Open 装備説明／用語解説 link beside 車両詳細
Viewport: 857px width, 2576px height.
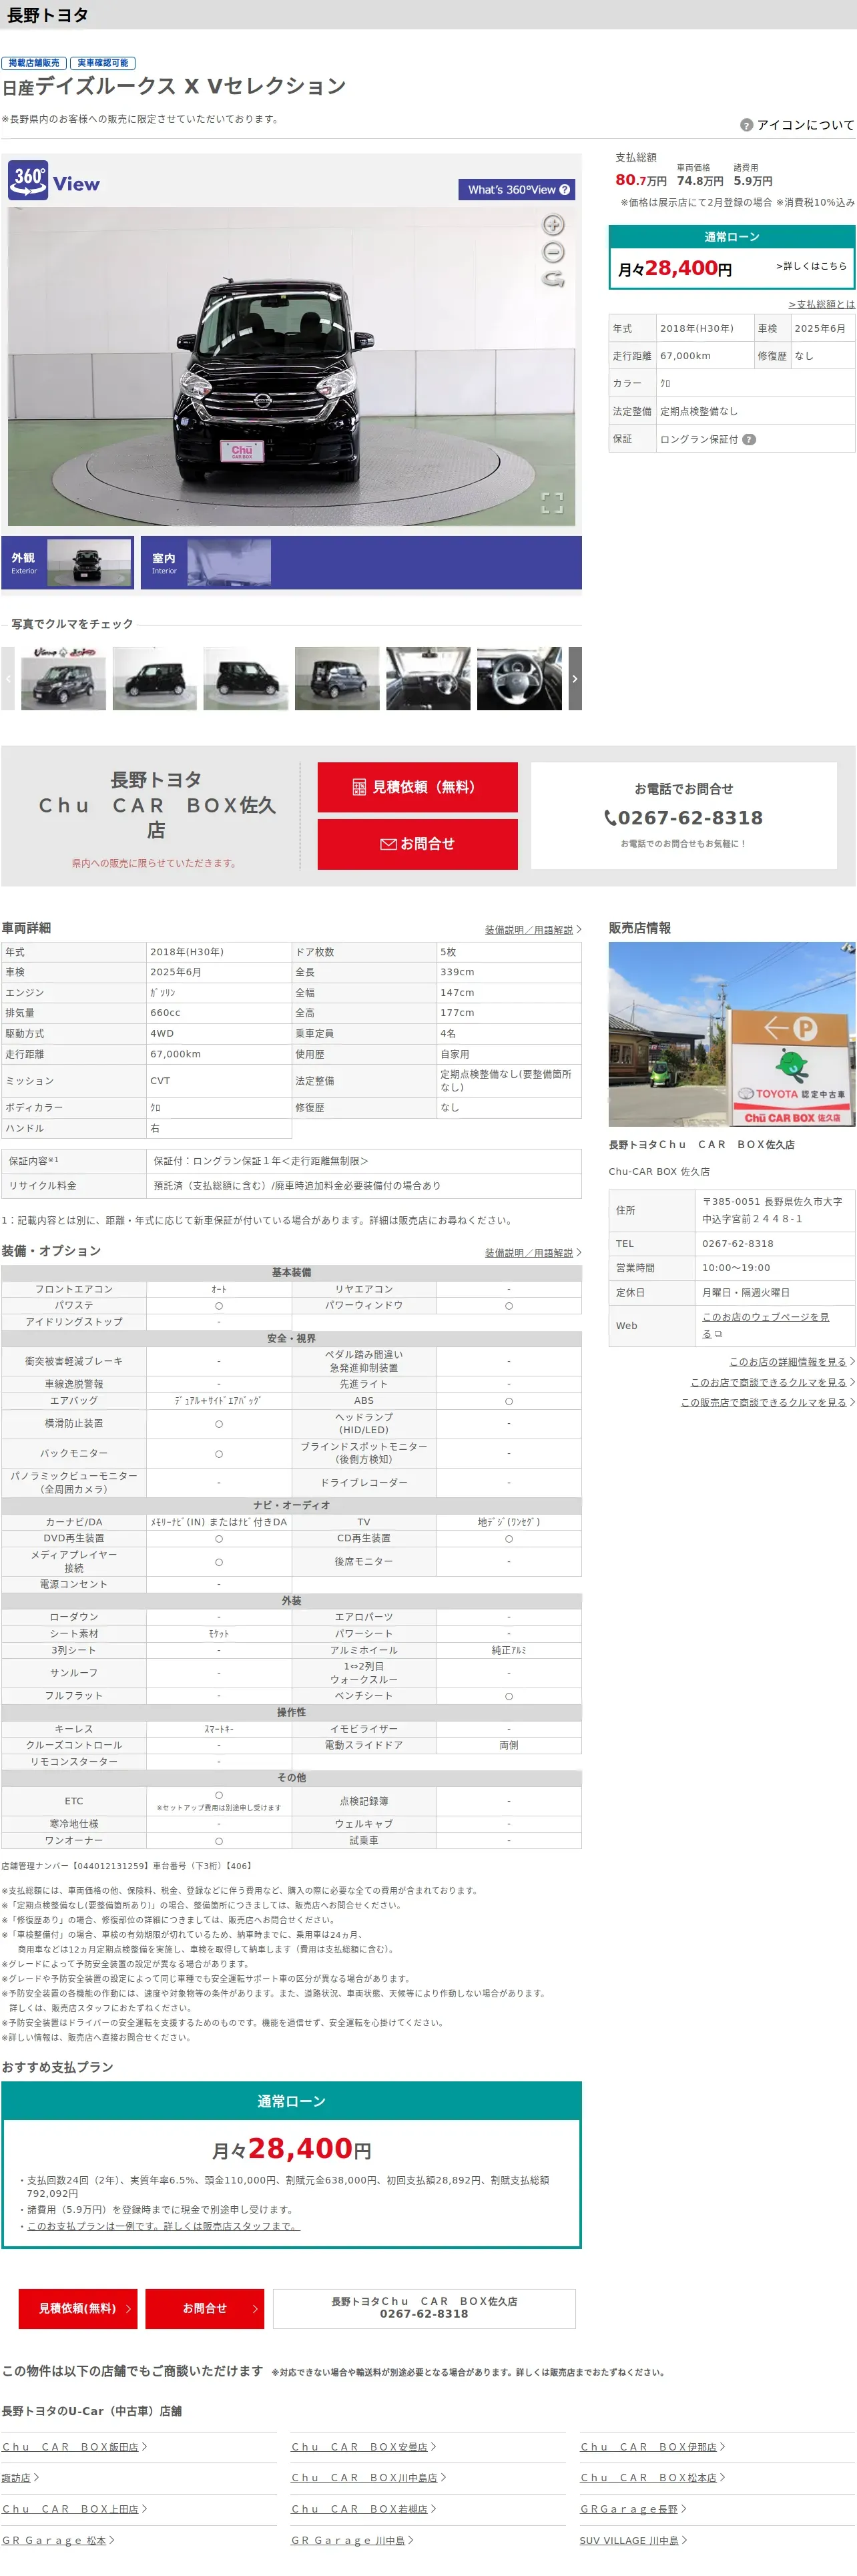(533, 930)
